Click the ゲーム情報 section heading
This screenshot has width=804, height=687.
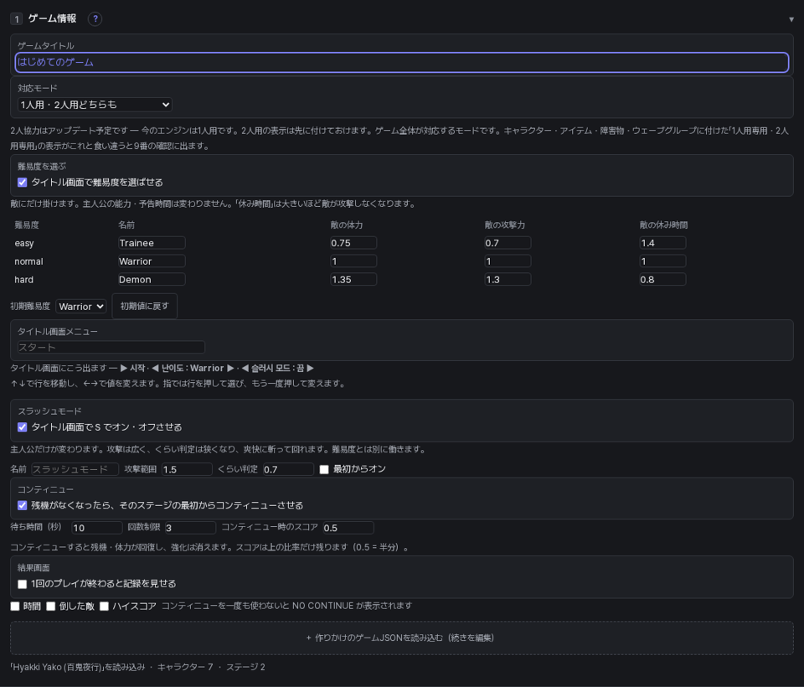(52, 18)
